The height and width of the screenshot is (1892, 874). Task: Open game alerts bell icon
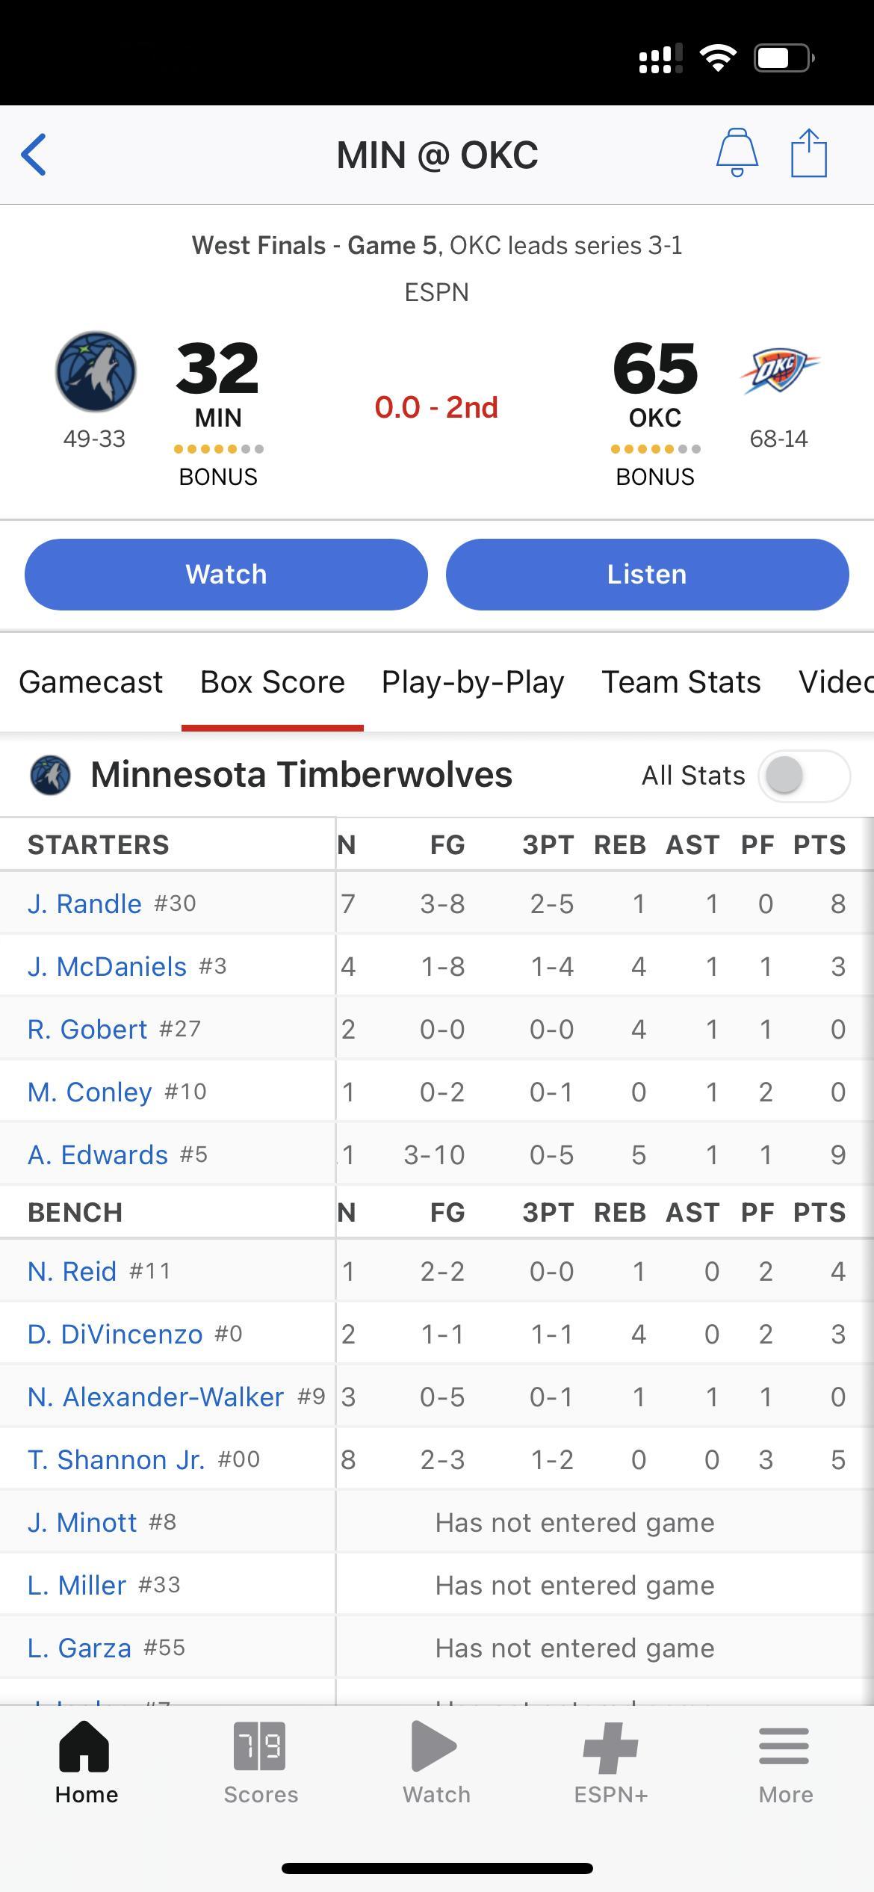pyautogui.click(x=737, y=153)
